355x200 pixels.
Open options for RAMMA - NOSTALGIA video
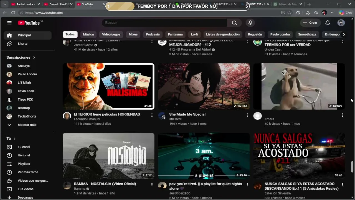coord(152,184)
